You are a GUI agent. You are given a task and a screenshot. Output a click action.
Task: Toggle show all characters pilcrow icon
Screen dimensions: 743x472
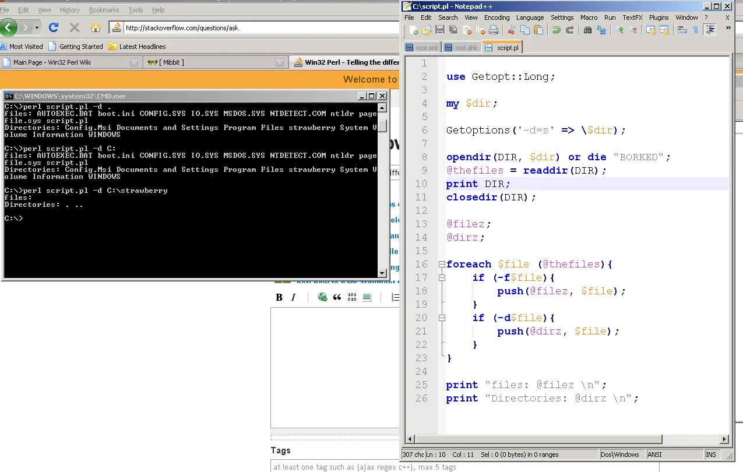tap(695, 30)
